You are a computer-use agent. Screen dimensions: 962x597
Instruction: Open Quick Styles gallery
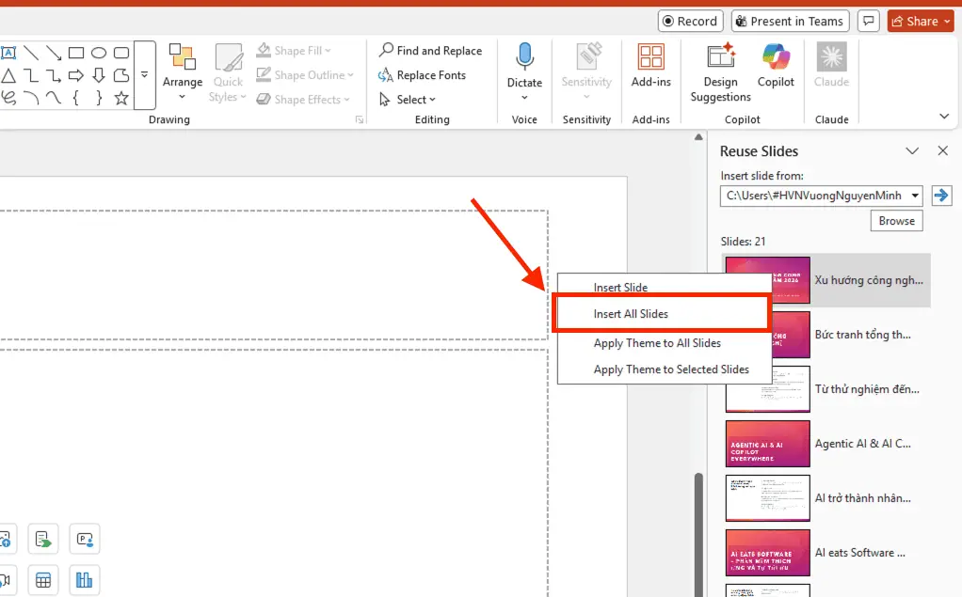coord(228,72)
